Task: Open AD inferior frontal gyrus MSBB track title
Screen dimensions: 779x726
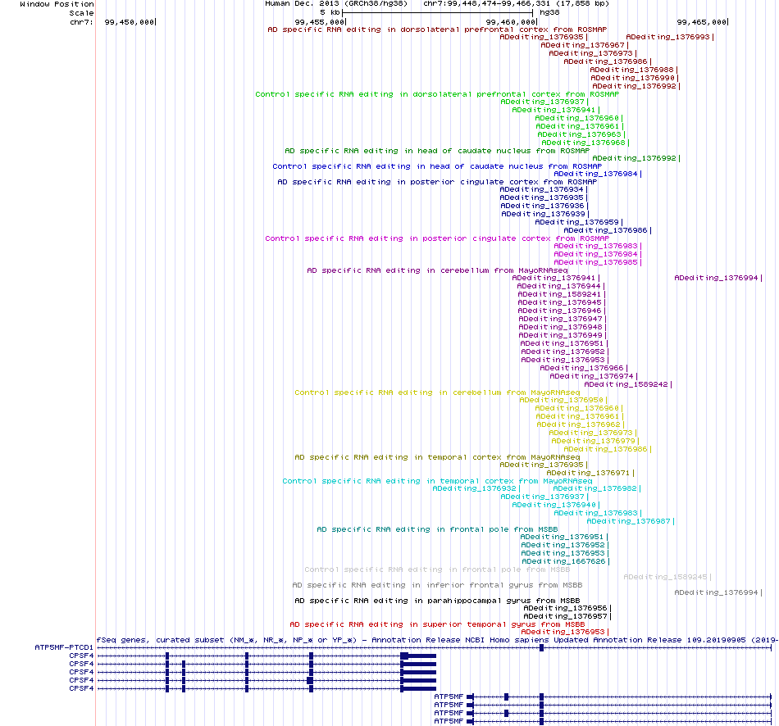Action: [437, 585]
